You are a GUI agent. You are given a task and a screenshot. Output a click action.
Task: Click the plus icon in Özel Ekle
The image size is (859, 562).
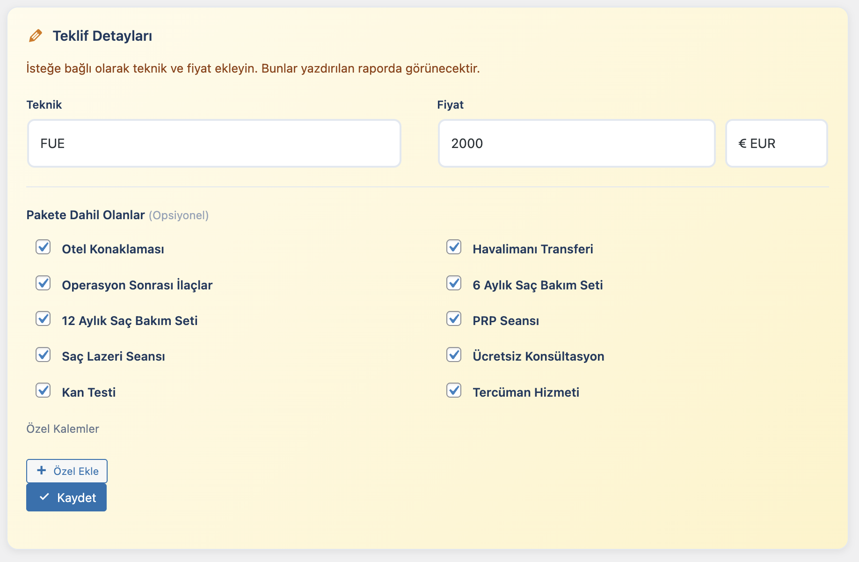pos(42,471)
